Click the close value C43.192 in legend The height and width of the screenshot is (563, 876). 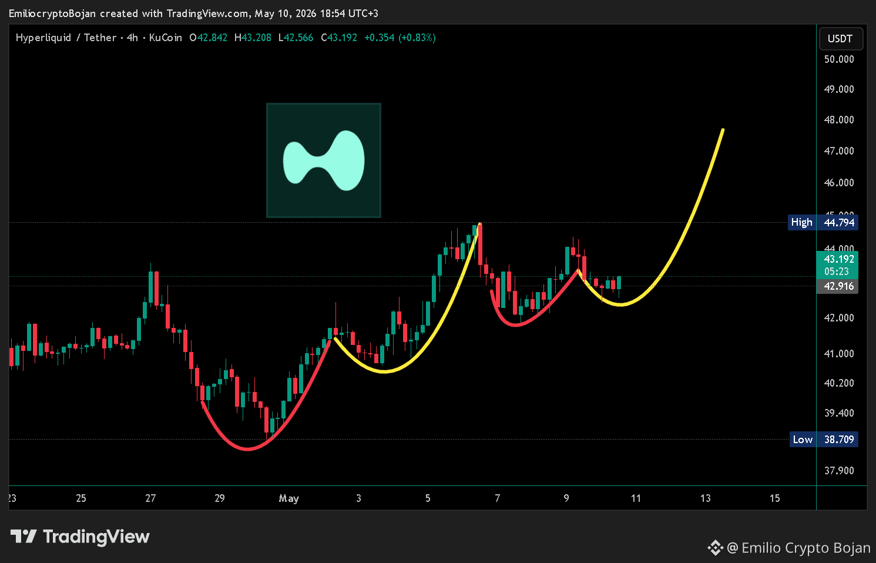click(x=339, y=38)
